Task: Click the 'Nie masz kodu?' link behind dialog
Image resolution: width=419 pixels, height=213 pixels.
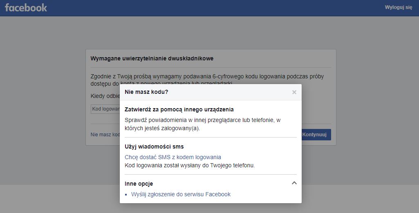Action: [x=105, y=135]
